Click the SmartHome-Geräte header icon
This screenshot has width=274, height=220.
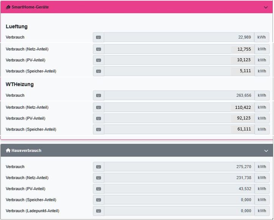[8, 7]
